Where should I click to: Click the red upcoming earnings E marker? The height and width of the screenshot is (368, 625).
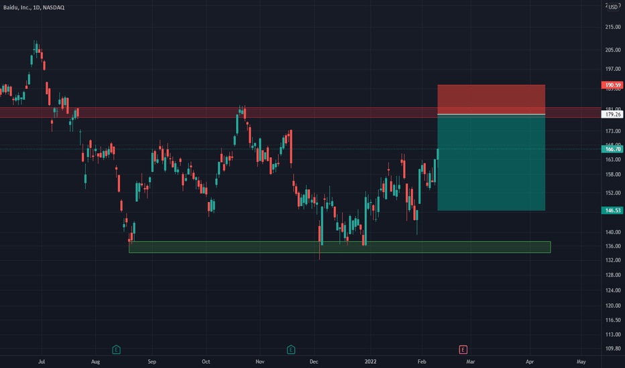[463, 350]
